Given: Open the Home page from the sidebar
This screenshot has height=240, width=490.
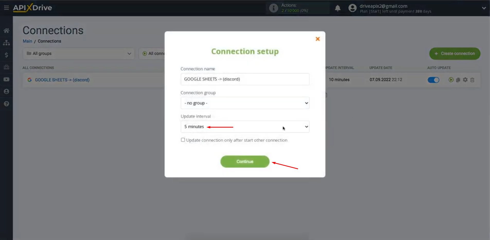Looking at the screenshot, I should pos(6,30).
